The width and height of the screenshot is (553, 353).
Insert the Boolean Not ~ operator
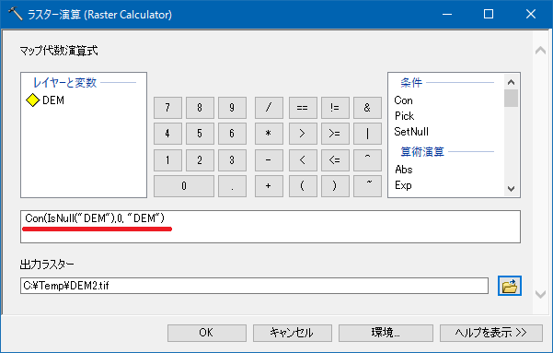coord(367,186)
